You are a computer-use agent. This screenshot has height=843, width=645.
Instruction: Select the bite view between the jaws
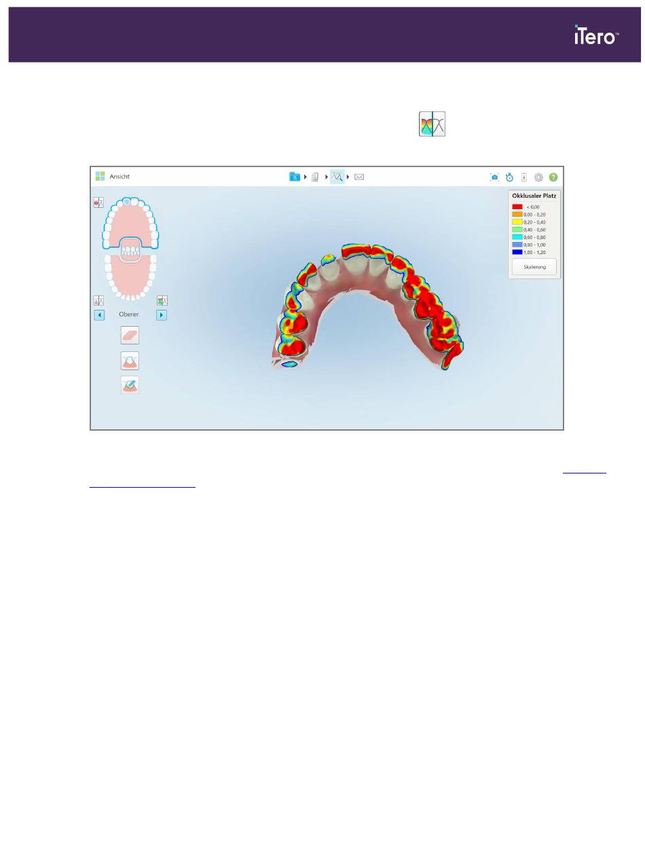click(130, 250)
